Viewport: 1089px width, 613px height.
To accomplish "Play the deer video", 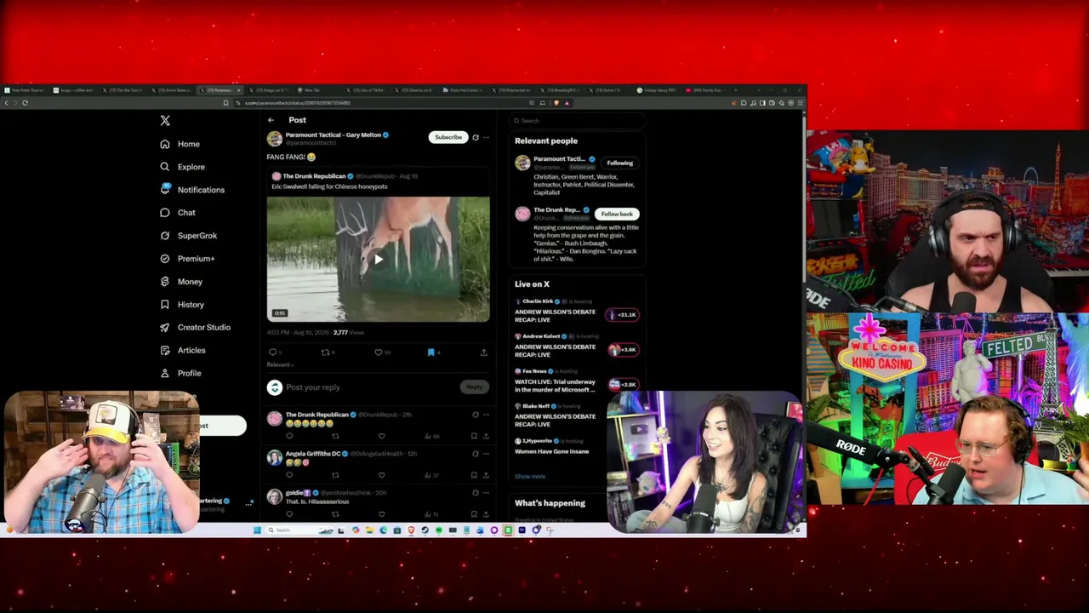I will [x=379, y=260].
